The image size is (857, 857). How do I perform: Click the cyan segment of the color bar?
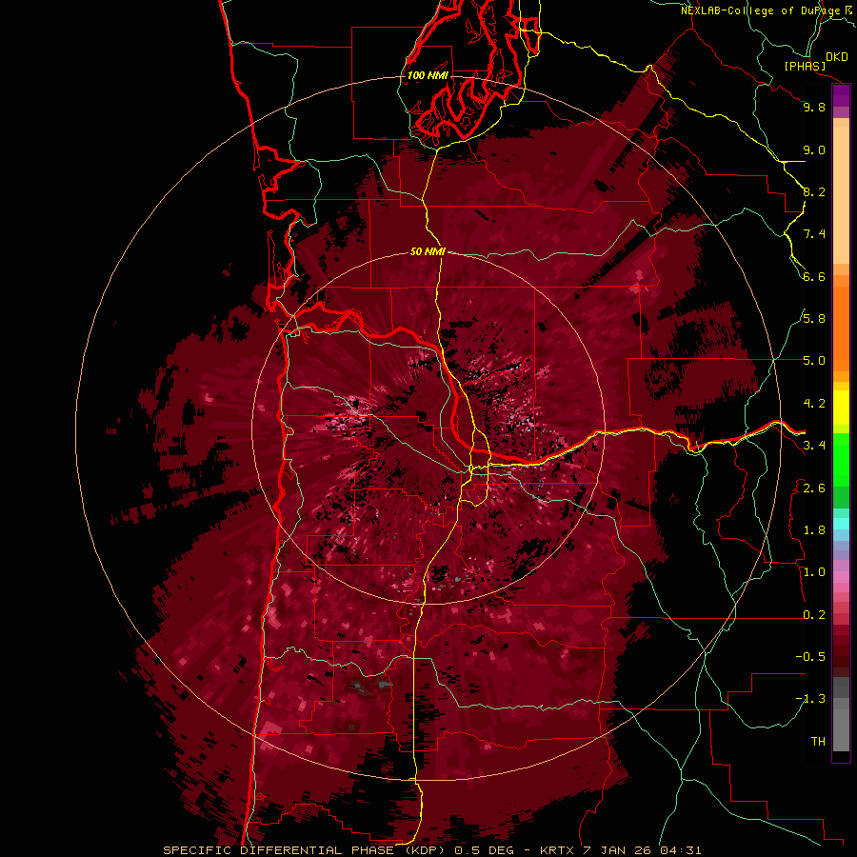841,524
